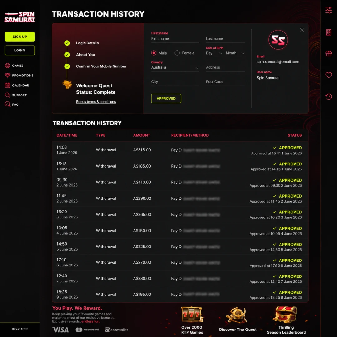337x337 pixels.
Task: Click the RECIPIENT/METHOD column header
Action: point(190,135)
